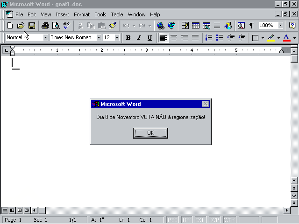
Task: Switch to Normal view in the bottom bar
Action: pos(5,210)
